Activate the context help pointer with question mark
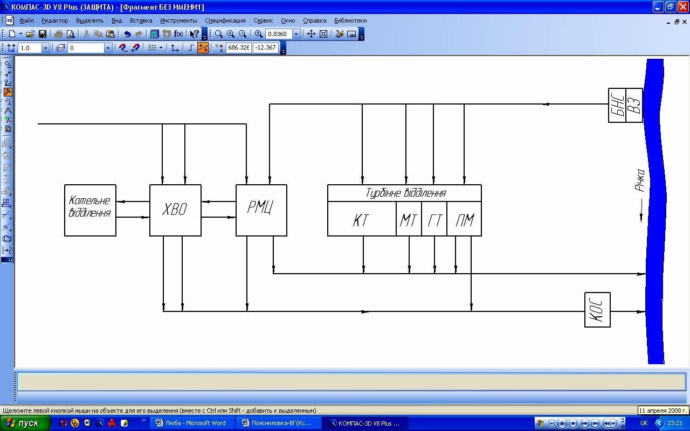The width and height of the screenshot is (690, 431). [x=195, y=34]
